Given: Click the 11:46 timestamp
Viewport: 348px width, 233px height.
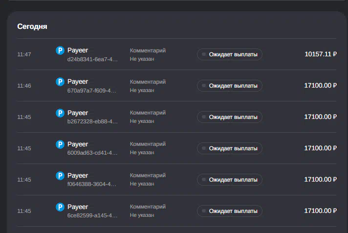Looking at the screenshot, I should point(24,86).
